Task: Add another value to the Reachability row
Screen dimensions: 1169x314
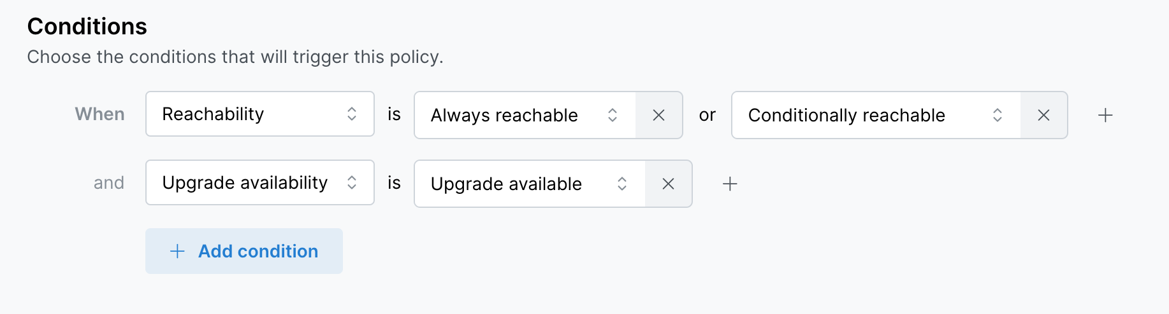Action: tap(1105, 115)
